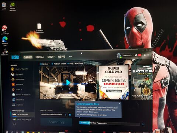Screen dimensions: 177x133
Task: Expand the Blizzard logo dropdown menu
Action: (16, 57)
